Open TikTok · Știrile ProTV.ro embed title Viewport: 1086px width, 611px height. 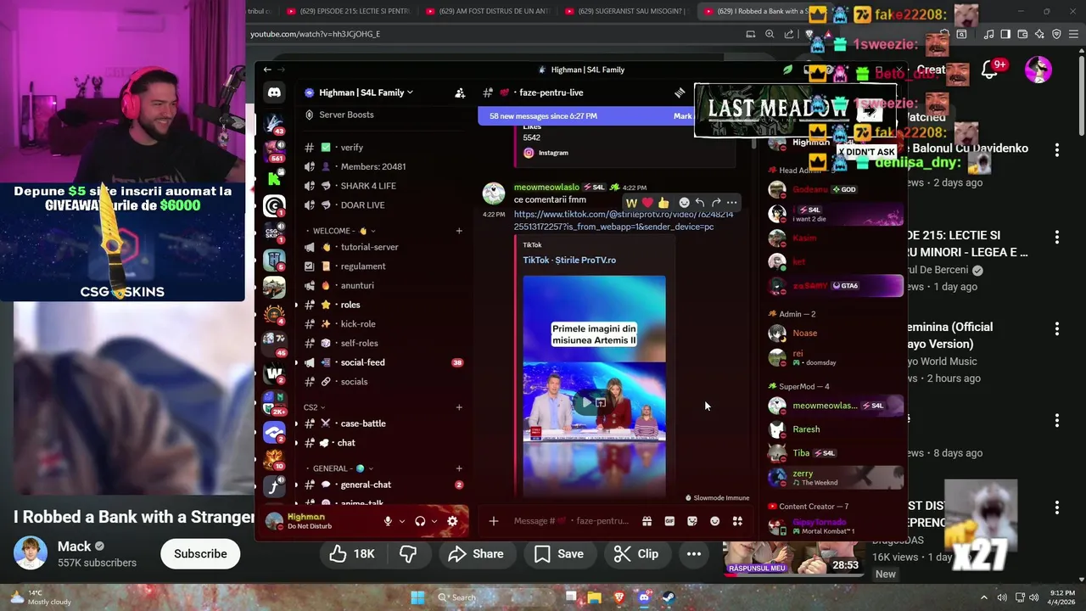[x=569, y=261]
